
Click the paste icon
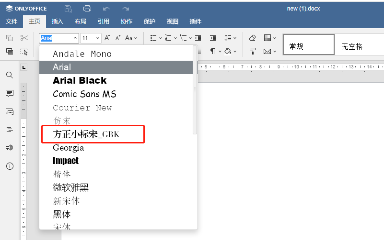(x=10, y=51)
